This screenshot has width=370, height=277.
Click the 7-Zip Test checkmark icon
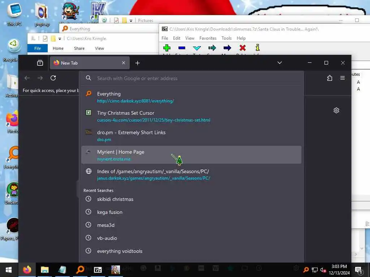pyautogui.click(x=197, y=48)
